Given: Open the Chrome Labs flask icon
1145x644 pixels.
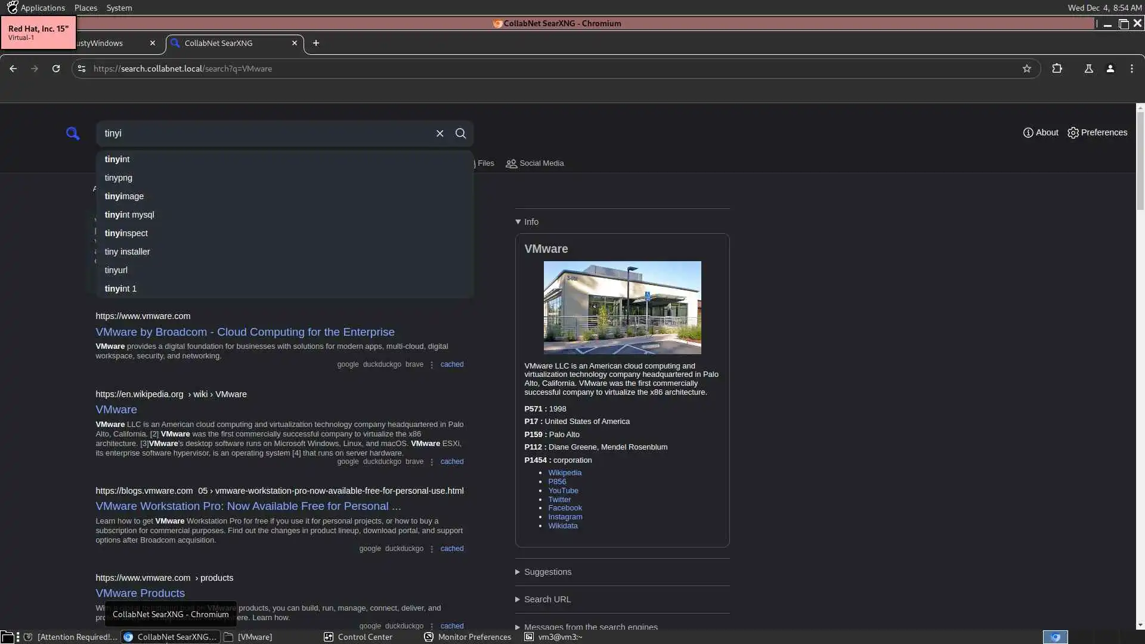Looking at the screenshot, I should click(x=1088, y=69).
